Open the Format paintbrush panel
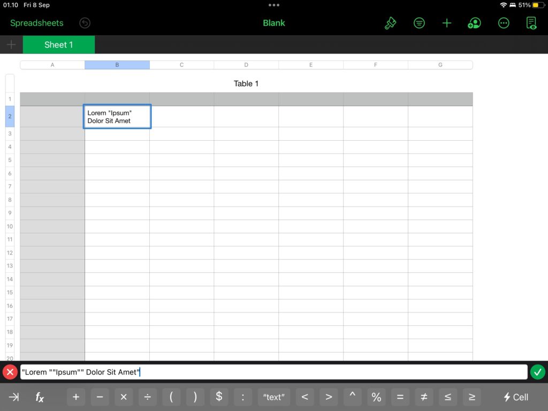This screenshot has width=548, height=411. [x=391, y=23]
